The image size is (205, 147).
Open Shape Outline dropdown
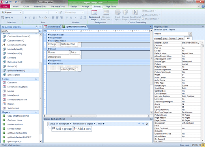pyautogui.click(x=151, y=15)
